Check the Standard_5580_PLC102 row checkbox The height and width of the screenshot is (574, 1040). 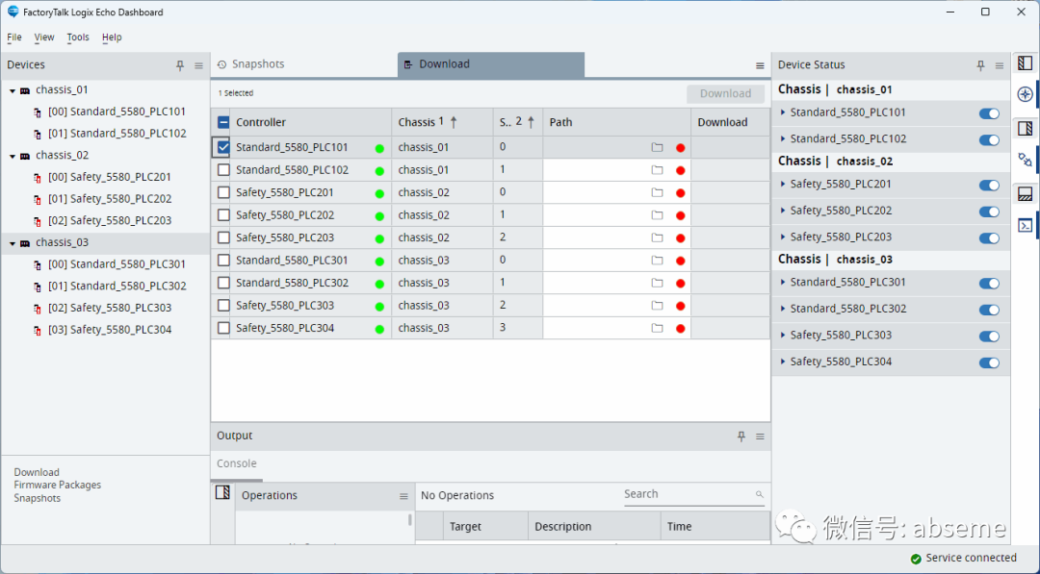tap(223, 170)
